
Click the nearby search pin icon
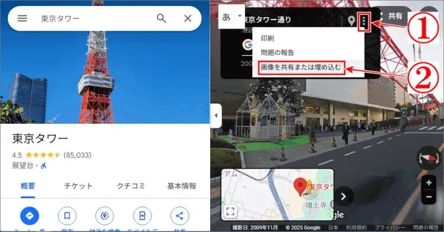[x=105, y=216]
